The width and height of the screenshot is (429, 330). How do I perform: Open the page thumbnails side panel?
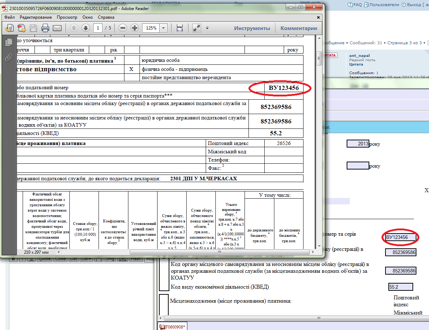[x=9, y=42]
